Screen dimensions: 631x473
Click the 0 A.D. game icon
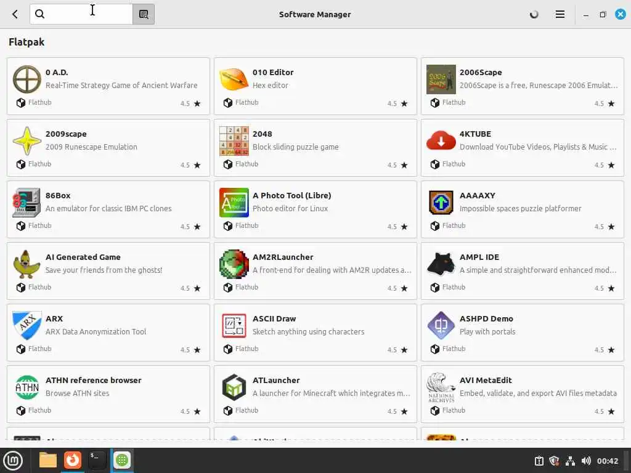[x=27, y=79]
